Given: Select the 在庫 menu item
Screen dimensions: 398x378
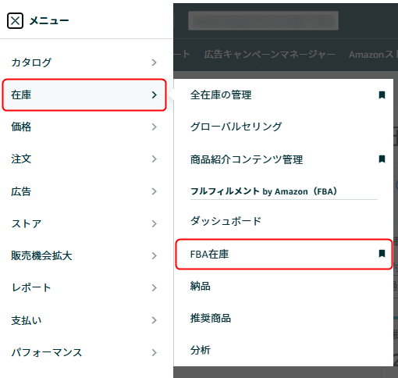Looking at the screenshot, I should 84,94.
